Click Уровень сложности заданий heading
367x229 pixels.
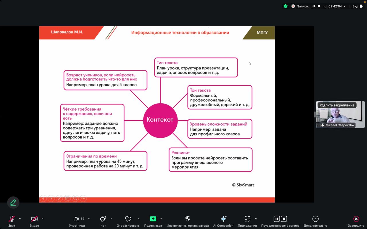coord(218,124)
